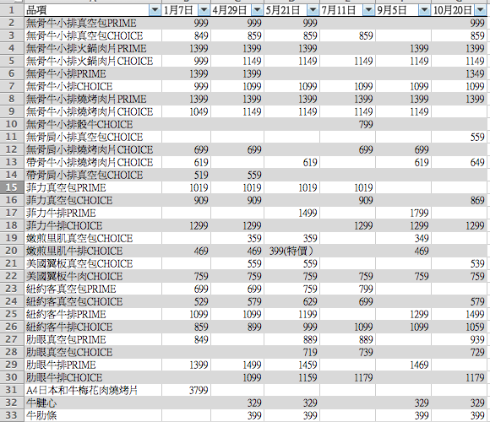Select cell 無骨牛小排PRIME
The height and width of the screenshot is (422, 490).
93,73
